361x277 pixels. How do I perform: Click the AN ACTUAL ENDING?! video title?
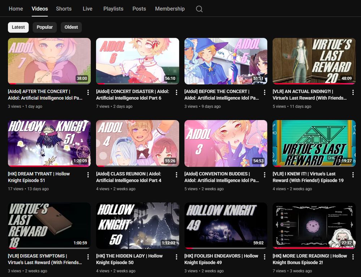pyautogui.click(x=310, y=94)
